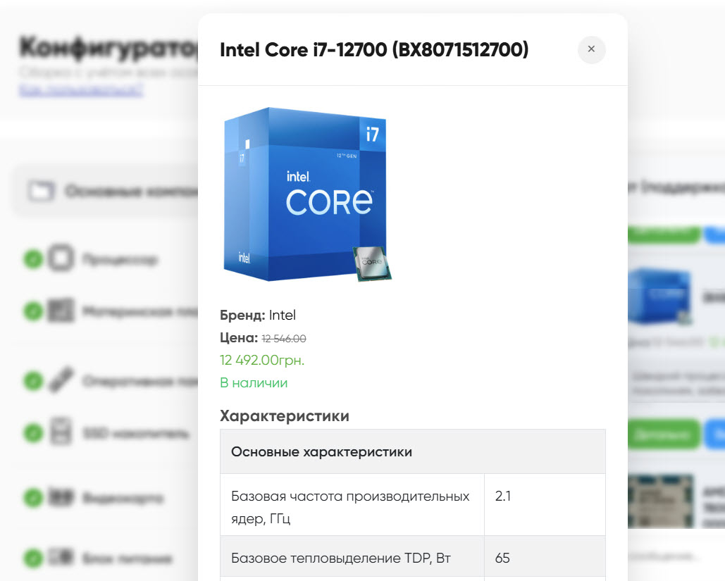This screenshot has width=725, height=581.
Task: Click the blurred folder icon in the background components header
Action: tap(41, 190)
